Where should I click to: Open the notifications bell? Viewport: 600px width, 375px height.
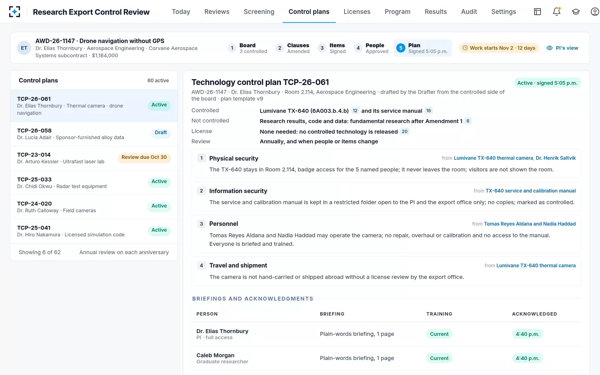[x=557, y=12]
